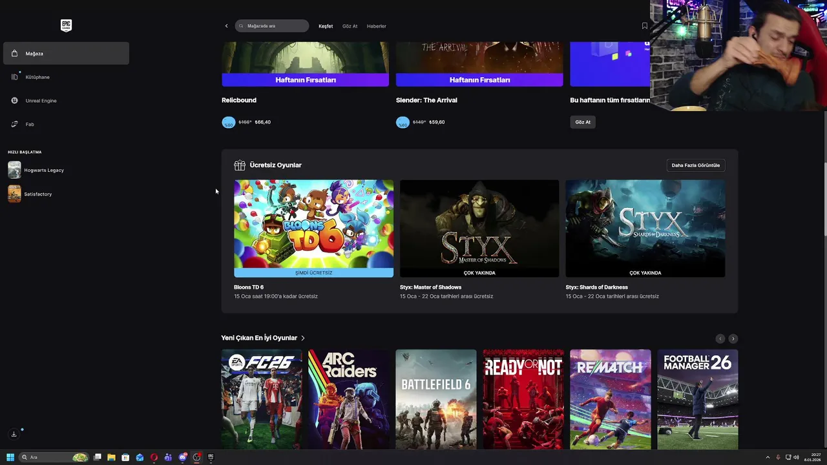Click the Daha Fazla Görüntüle button

coord(695,165)
